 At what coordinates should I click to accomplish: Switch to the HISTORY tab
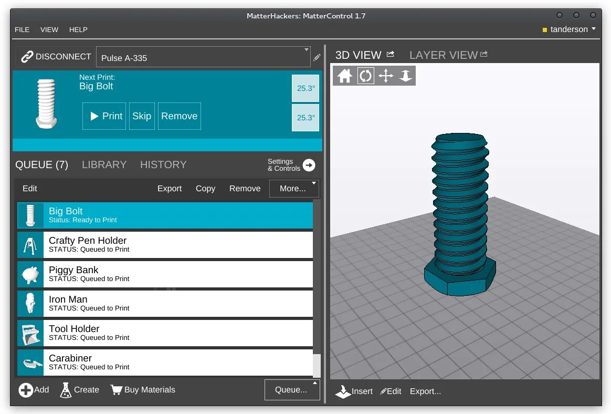click(163, 164)
